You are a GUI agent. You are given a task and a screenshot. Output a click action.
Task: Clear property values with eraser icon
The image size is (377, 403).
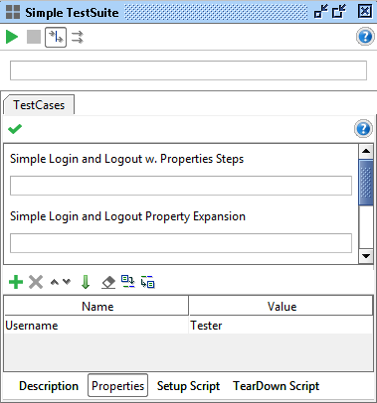108,282
